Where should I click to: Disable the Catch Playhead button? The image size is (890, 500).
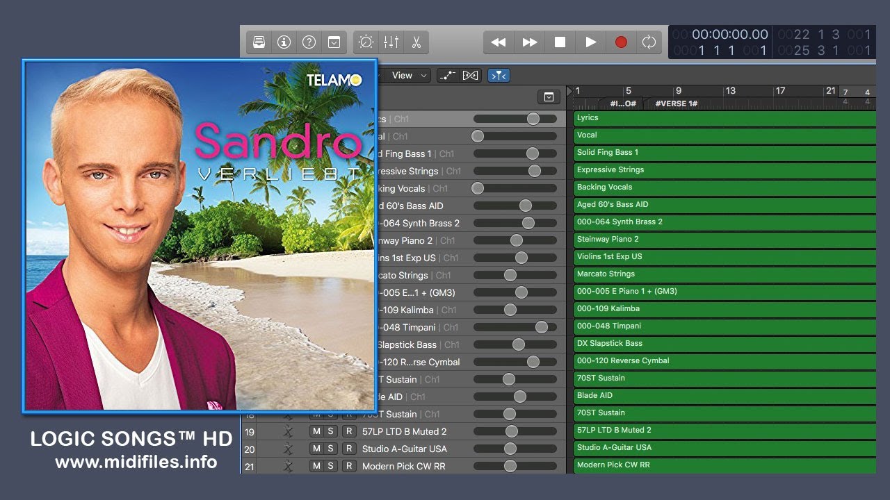click(x=499, y=75)
